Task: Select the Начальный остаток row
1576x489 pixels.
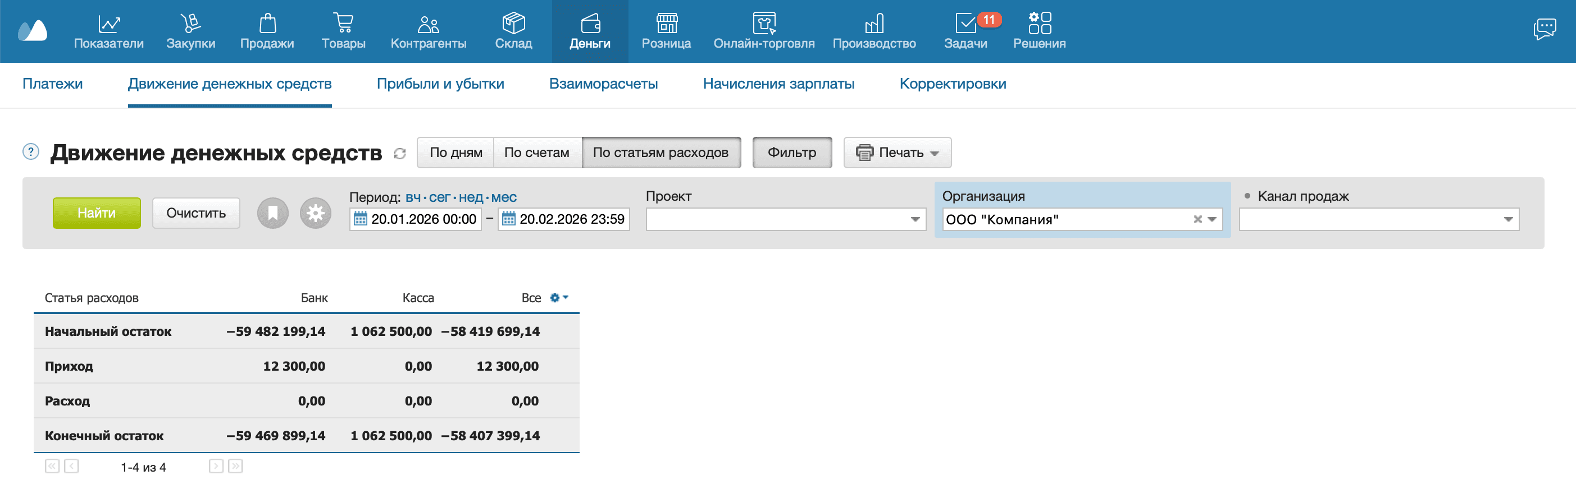Action: [x=307, y=331]
